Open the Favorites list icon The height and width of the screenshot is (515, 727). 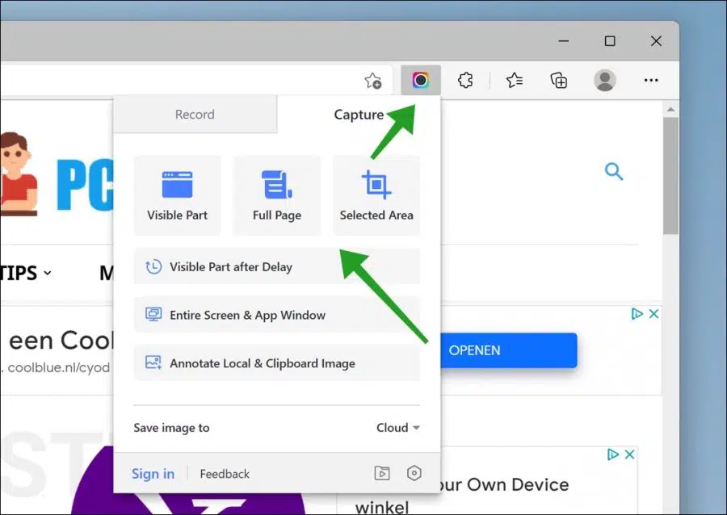(x=515, y=80)
